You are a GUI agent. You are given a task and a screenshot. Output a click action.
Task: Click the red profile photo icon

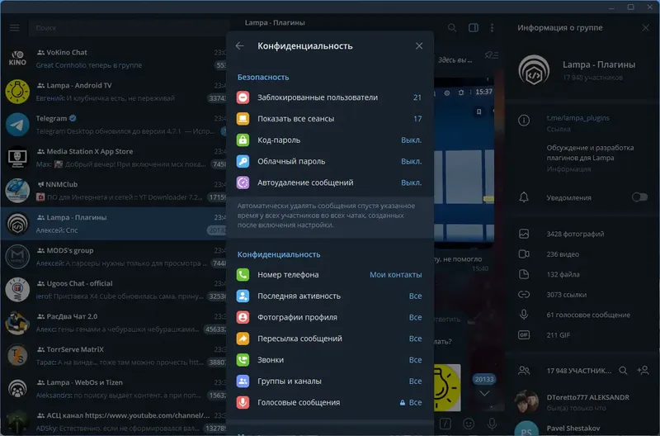[x=243, y=317]
